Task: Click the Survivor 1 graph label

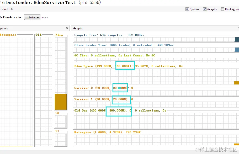Action: [104, 99]
